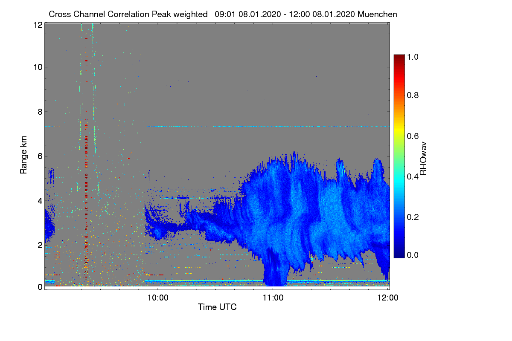Click the 'Muenchen' location label in title
This screenshot has width=512, height=341.
pyautogui.click(x=378, y=14)
